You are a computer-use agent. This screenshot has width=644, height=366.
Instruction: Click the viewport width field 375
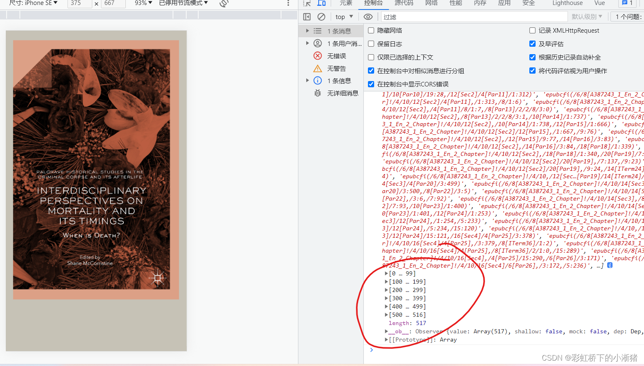pos(79,3)
